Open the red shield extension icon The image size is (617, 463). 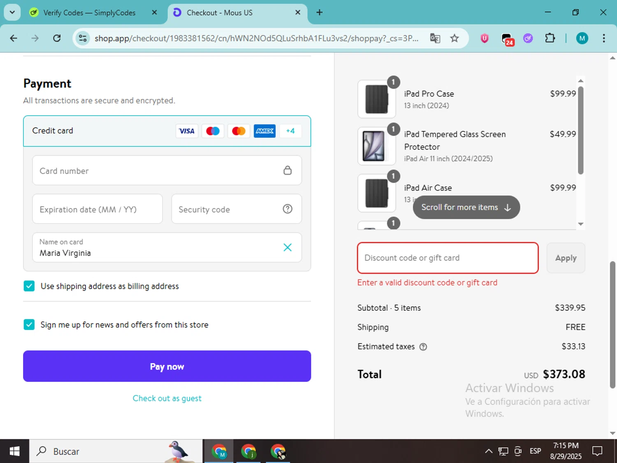pos(485,38)
